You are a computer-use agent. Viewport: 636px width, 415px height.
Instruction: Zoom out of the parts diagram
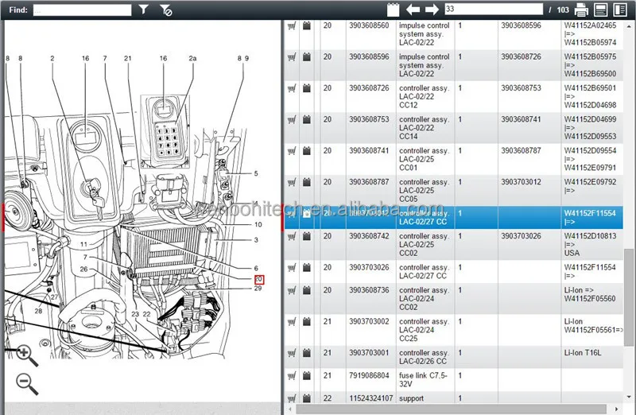pos(27,384)
